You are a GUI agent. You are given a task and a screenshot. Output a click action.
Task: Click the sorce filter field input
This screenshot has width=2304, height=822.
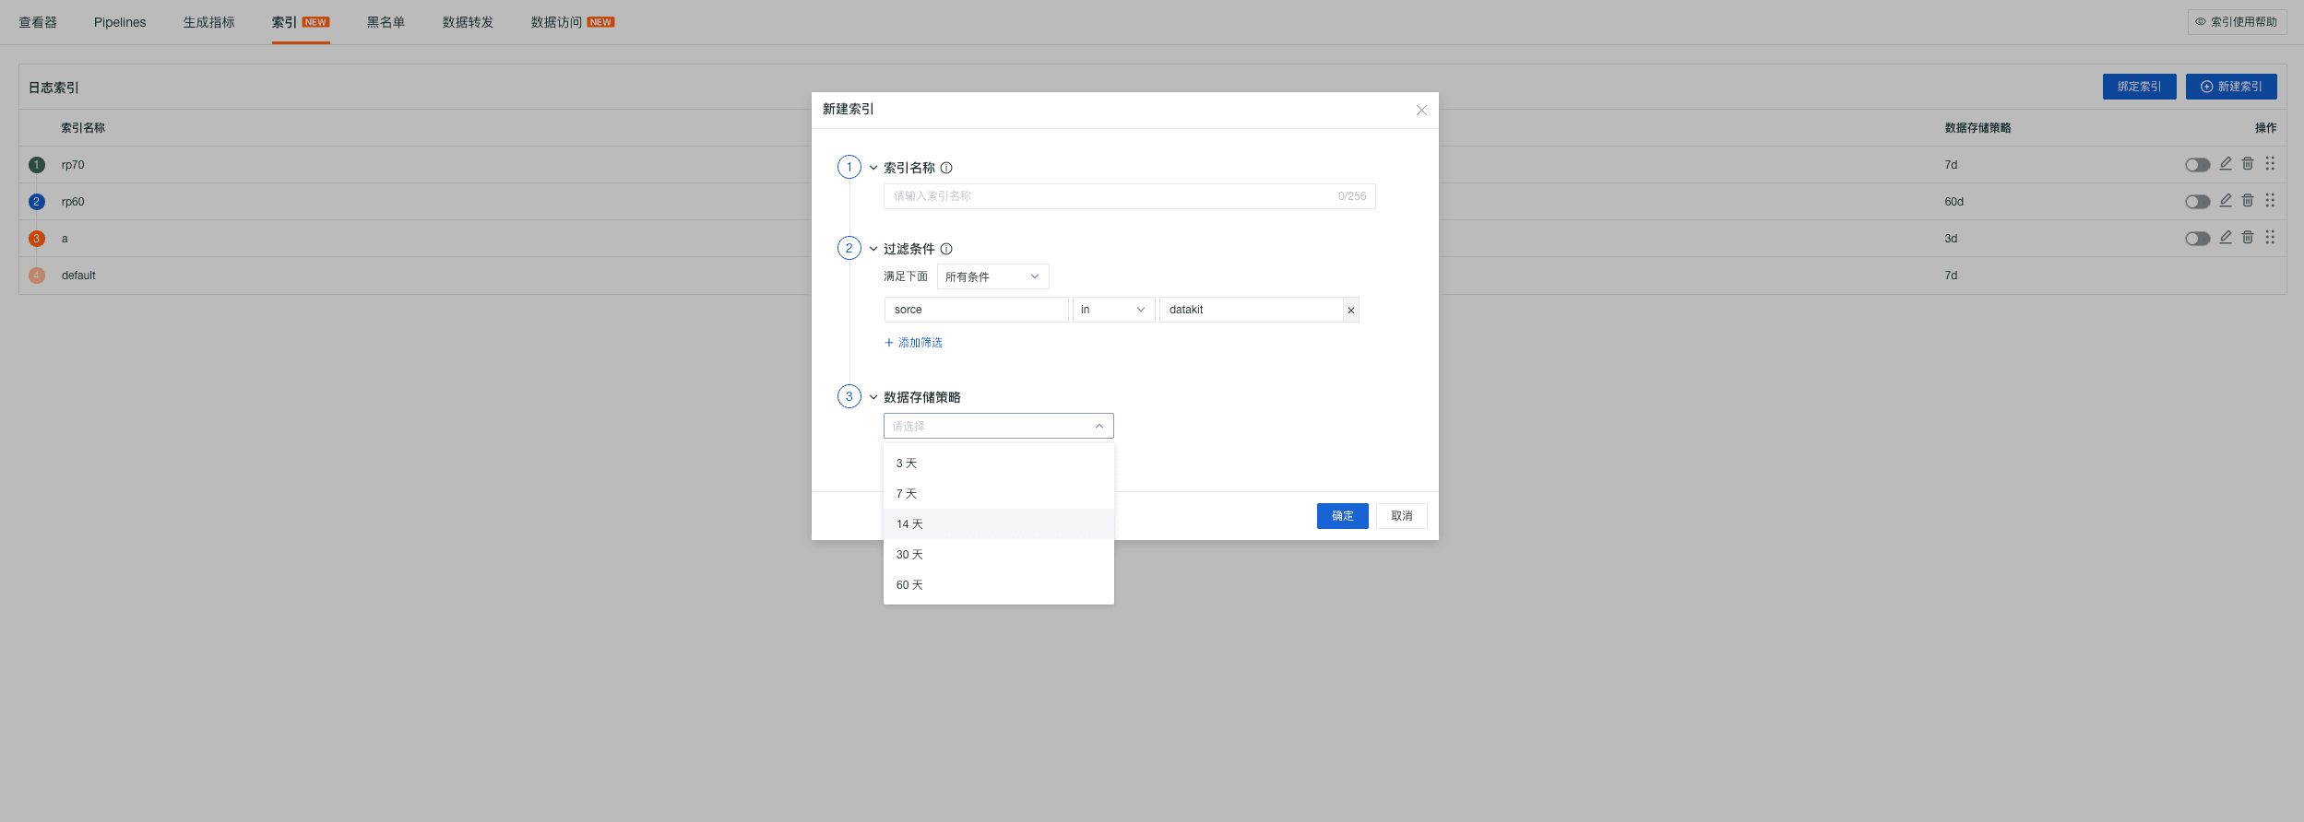click(x=976, y=310)
